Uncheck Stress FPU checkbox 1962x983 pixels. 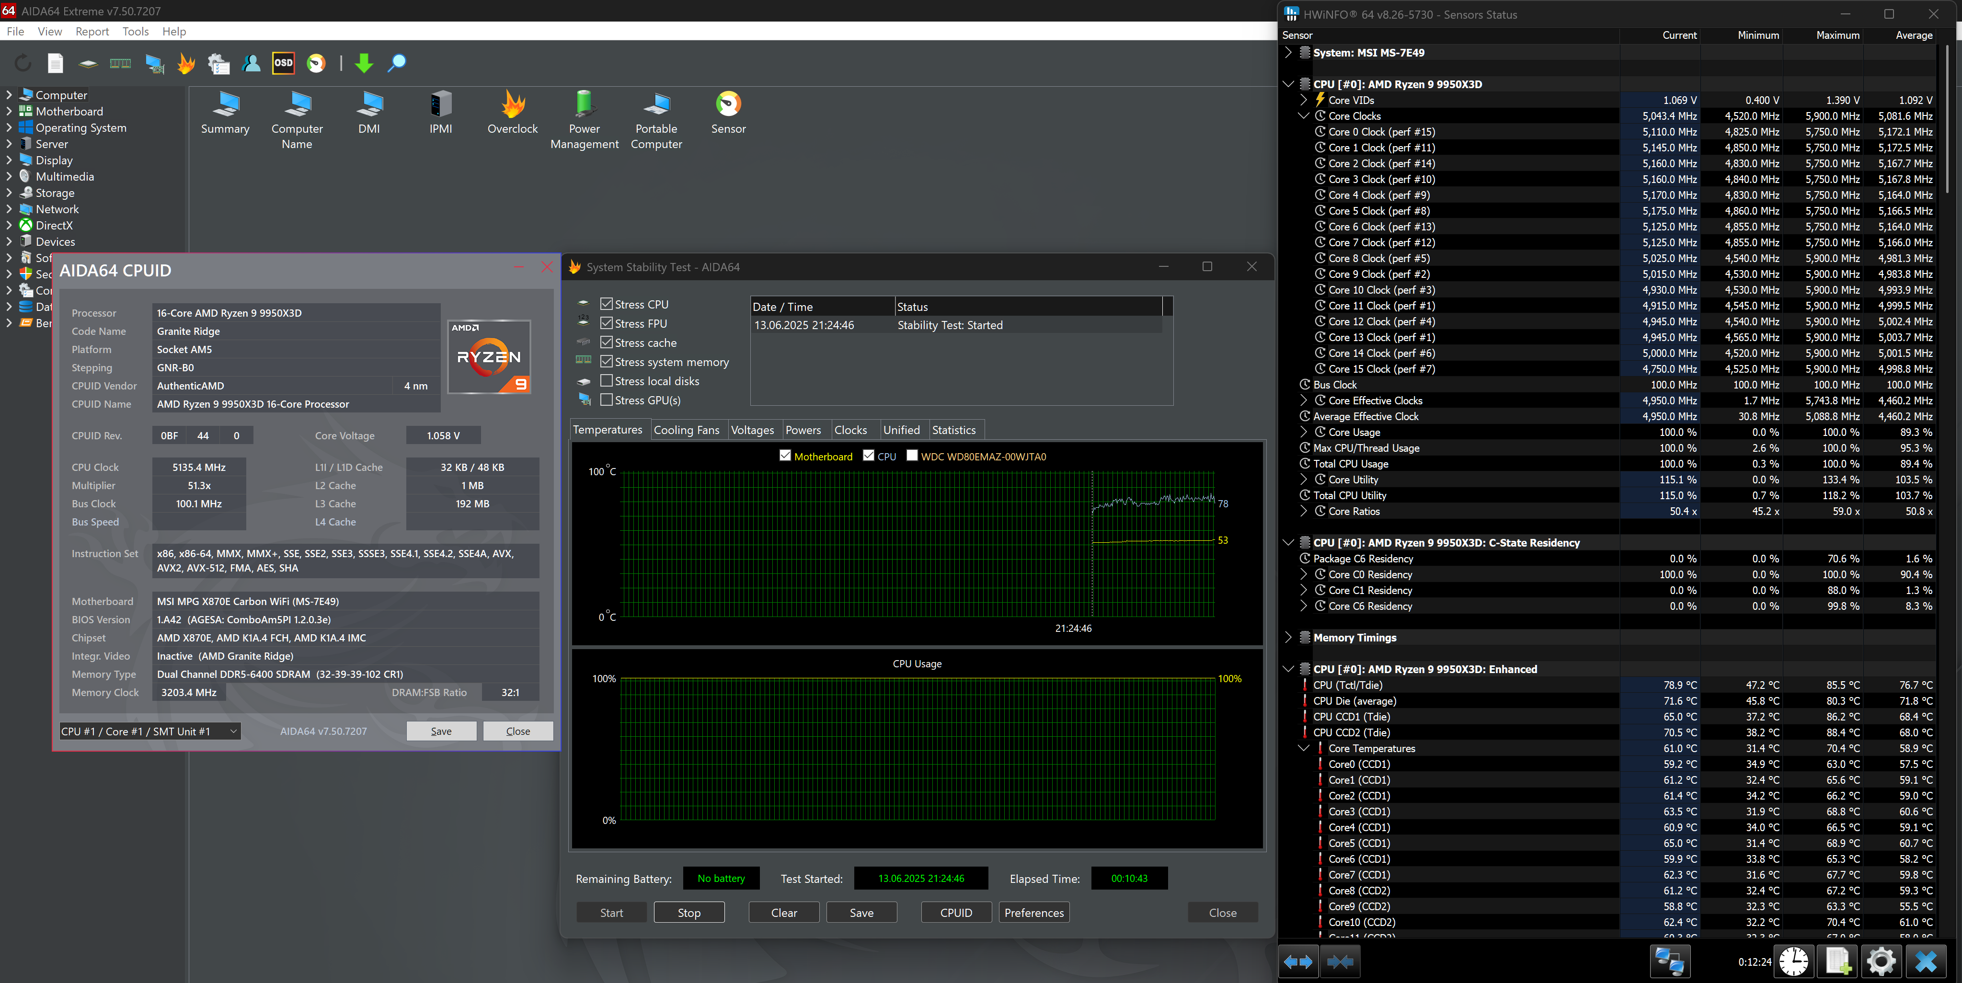606,323
